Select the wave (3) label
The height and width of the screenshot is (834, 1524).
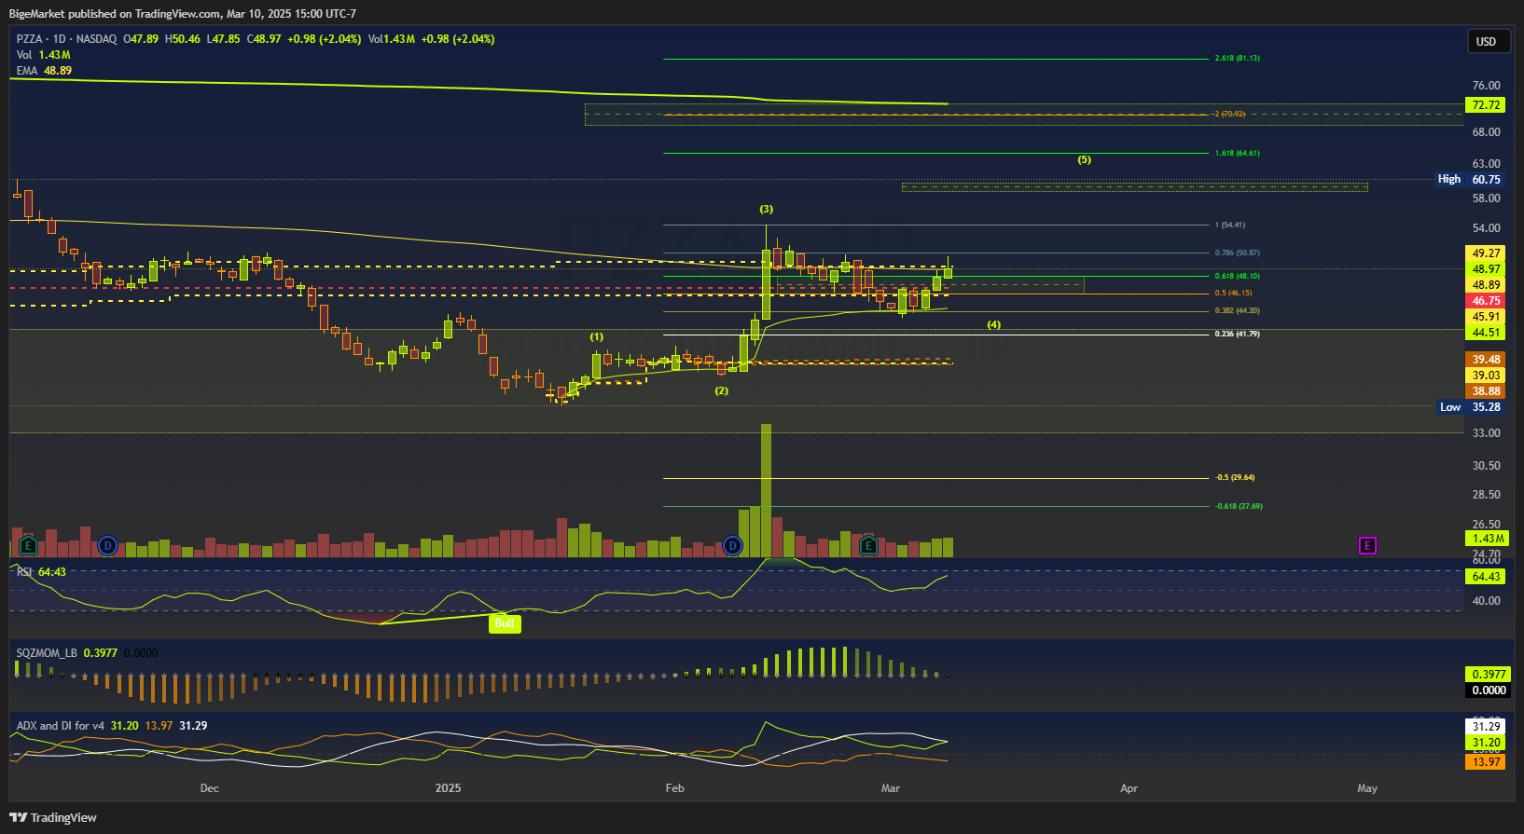coord(766,209)
